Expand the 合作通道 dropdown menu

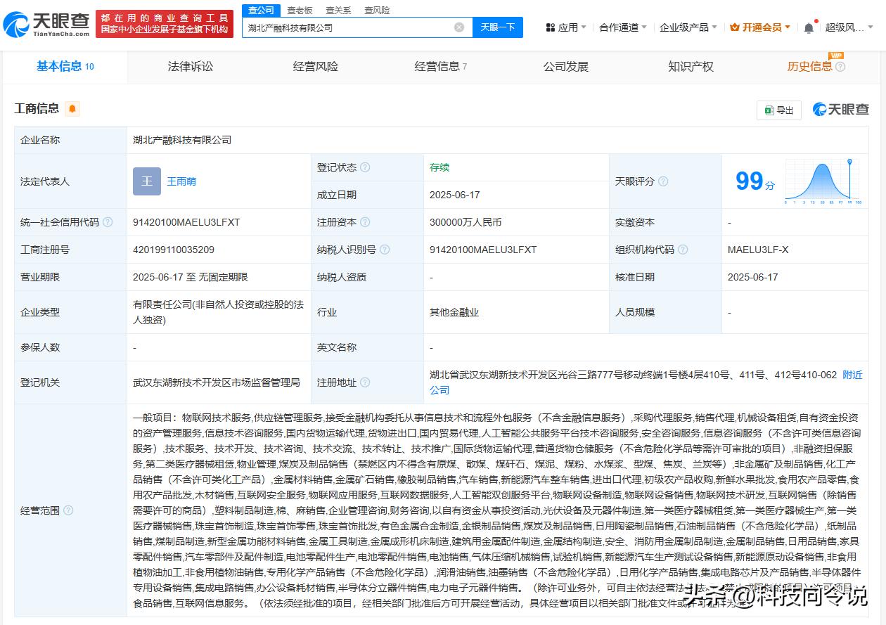click(623, 27)
